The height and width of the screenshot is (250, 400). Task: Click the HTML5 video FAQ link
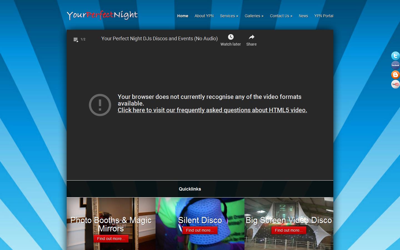click(212, 110)
